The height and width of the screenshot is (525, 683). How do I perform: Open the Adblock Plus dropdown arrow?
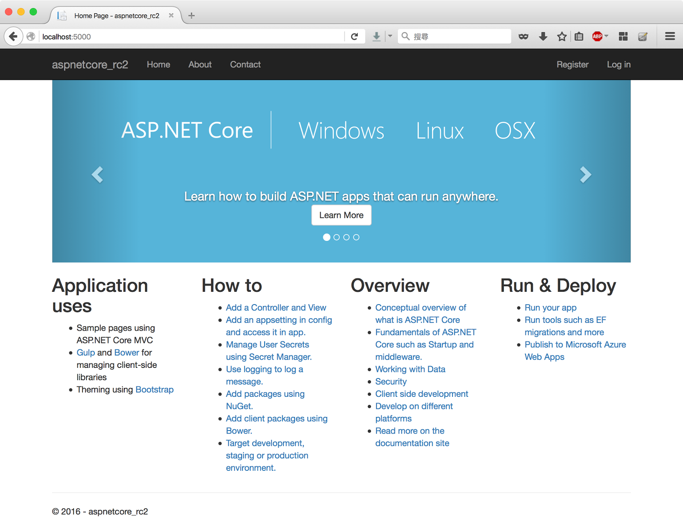coord(607,36)
